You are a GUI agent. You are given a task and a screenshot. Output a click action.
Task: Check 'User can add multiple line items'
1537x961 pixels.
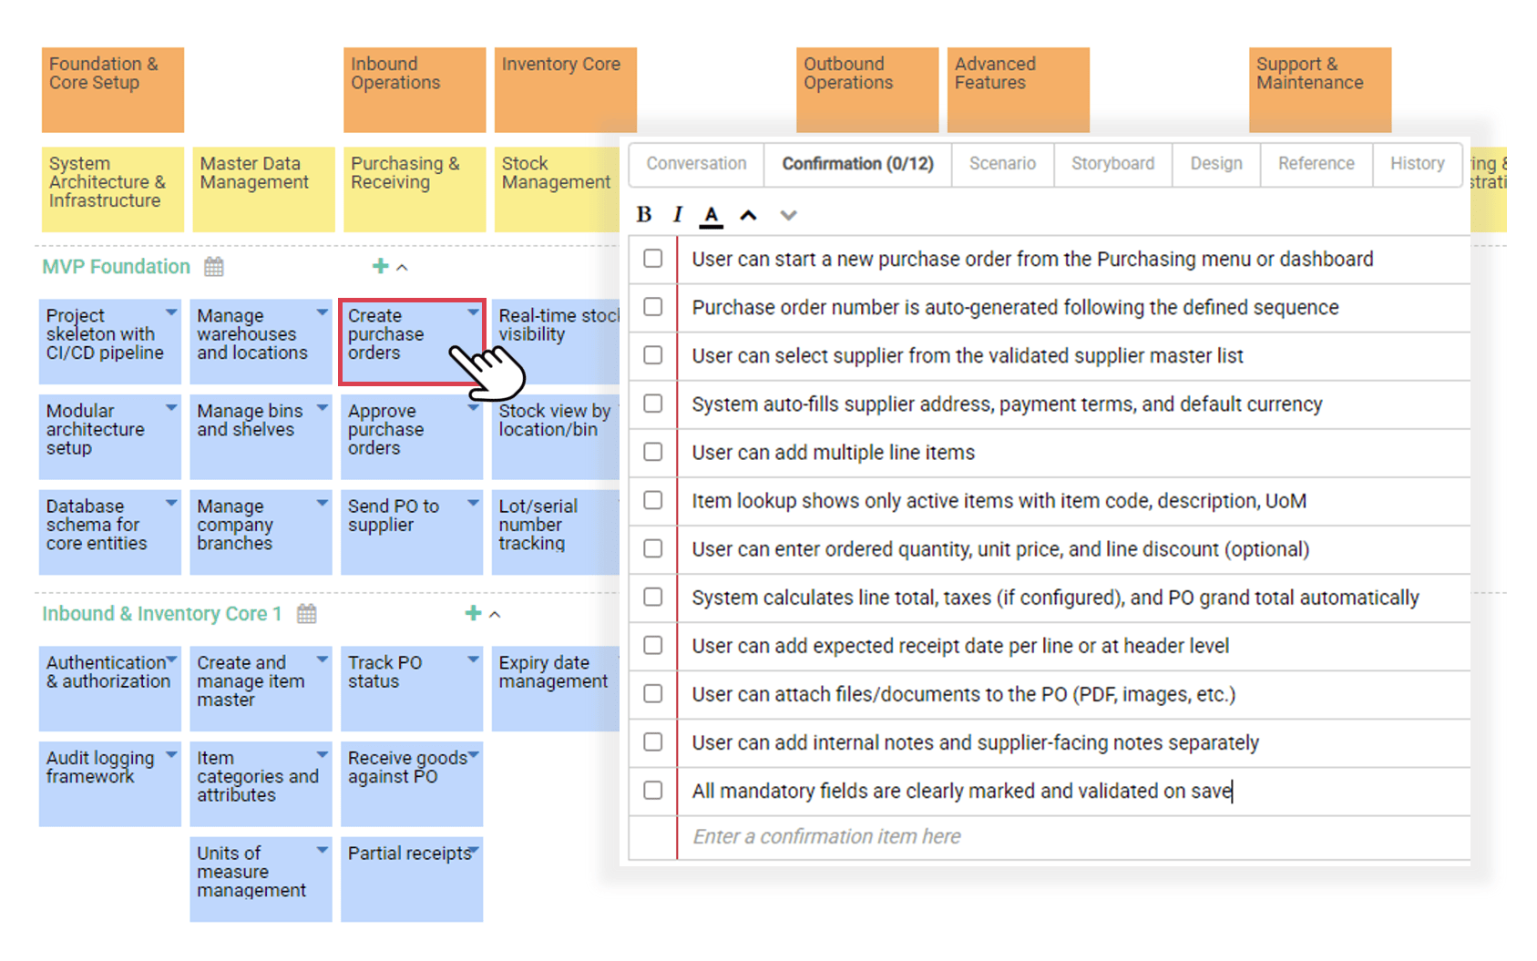click(652, 452)
